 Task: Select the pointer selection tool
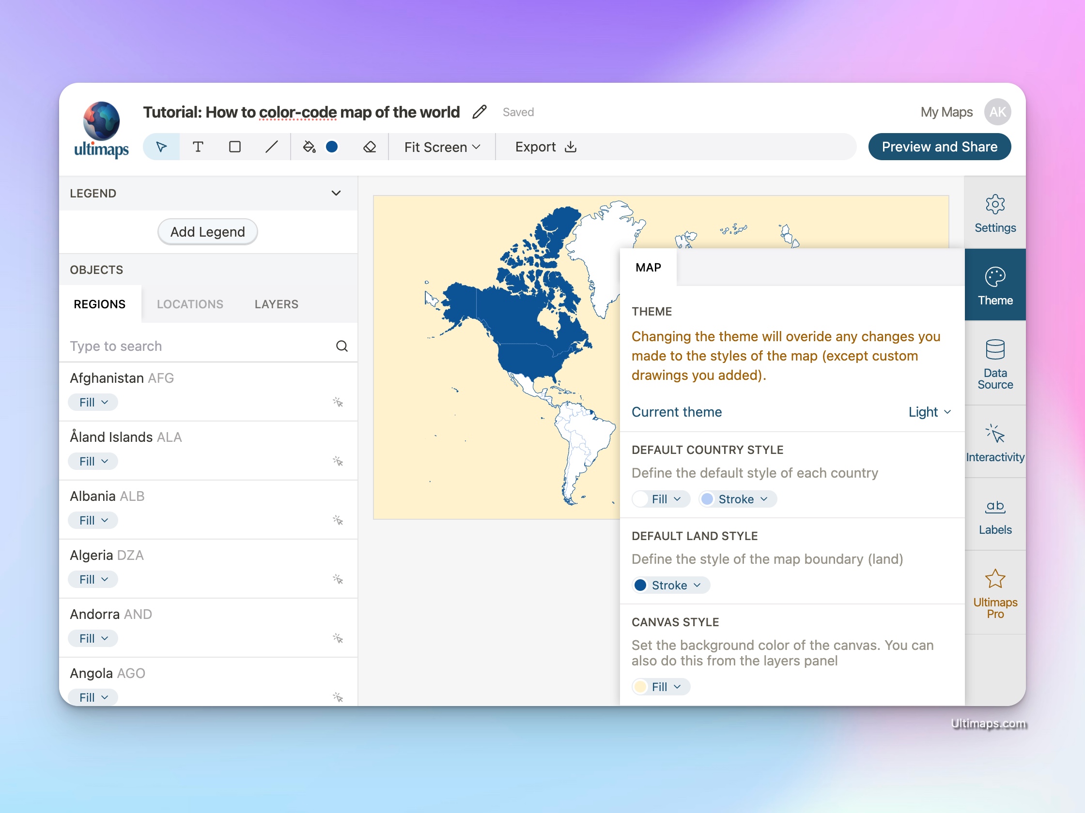161,147
